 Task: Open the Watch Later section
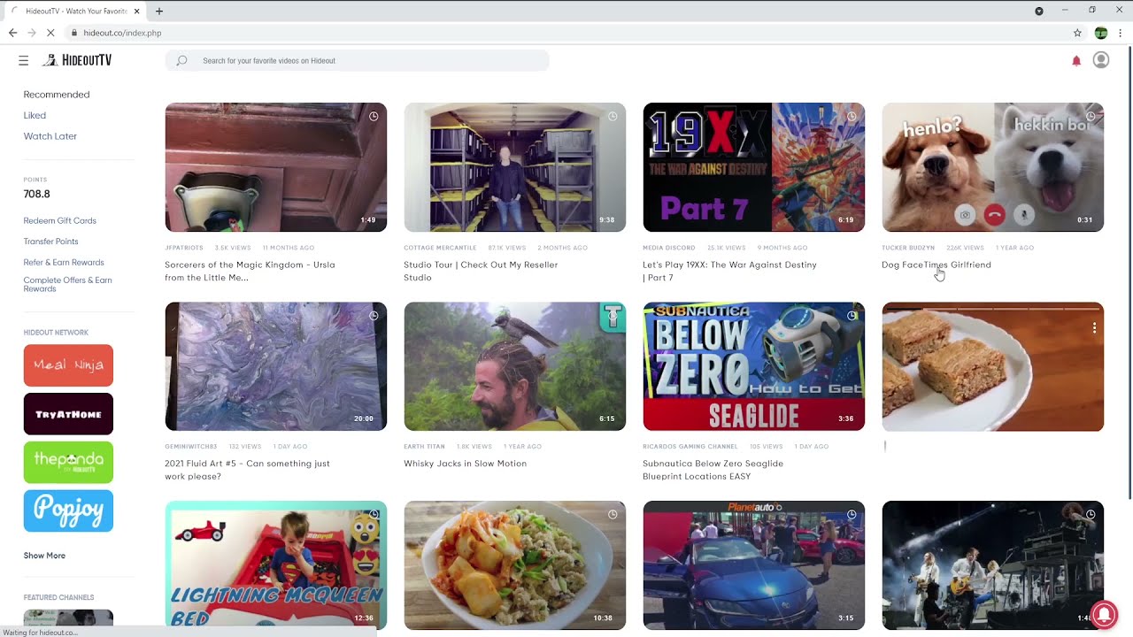(50, 136)
